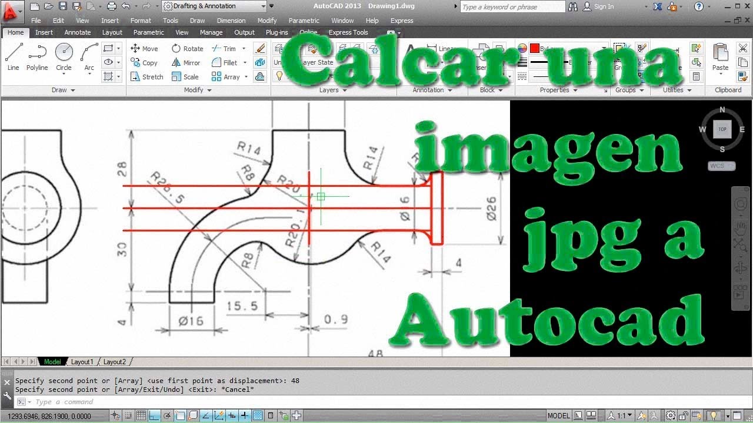Click the red ByLayer color swatch

click(534, 49)
